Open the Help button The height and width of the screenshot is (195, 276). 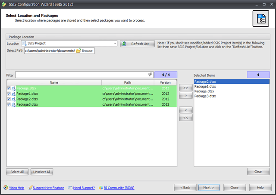point(260,188)
